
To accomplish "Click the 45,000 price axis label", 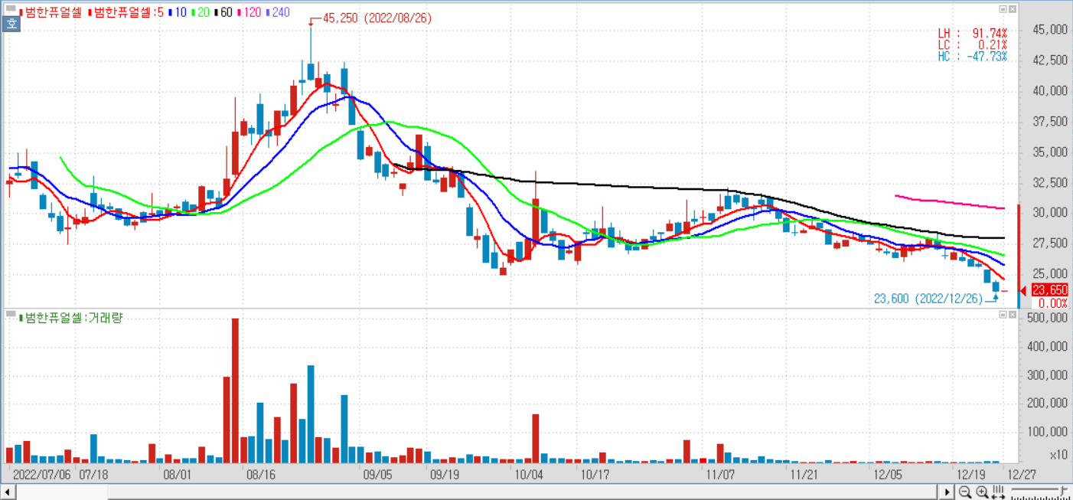I will pos(1049,30).
